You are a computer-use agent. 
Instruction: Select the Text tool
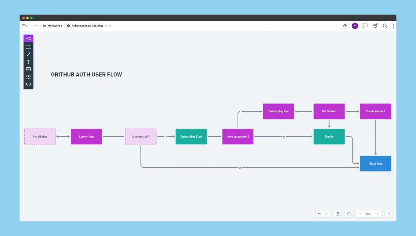coord(28,62)
